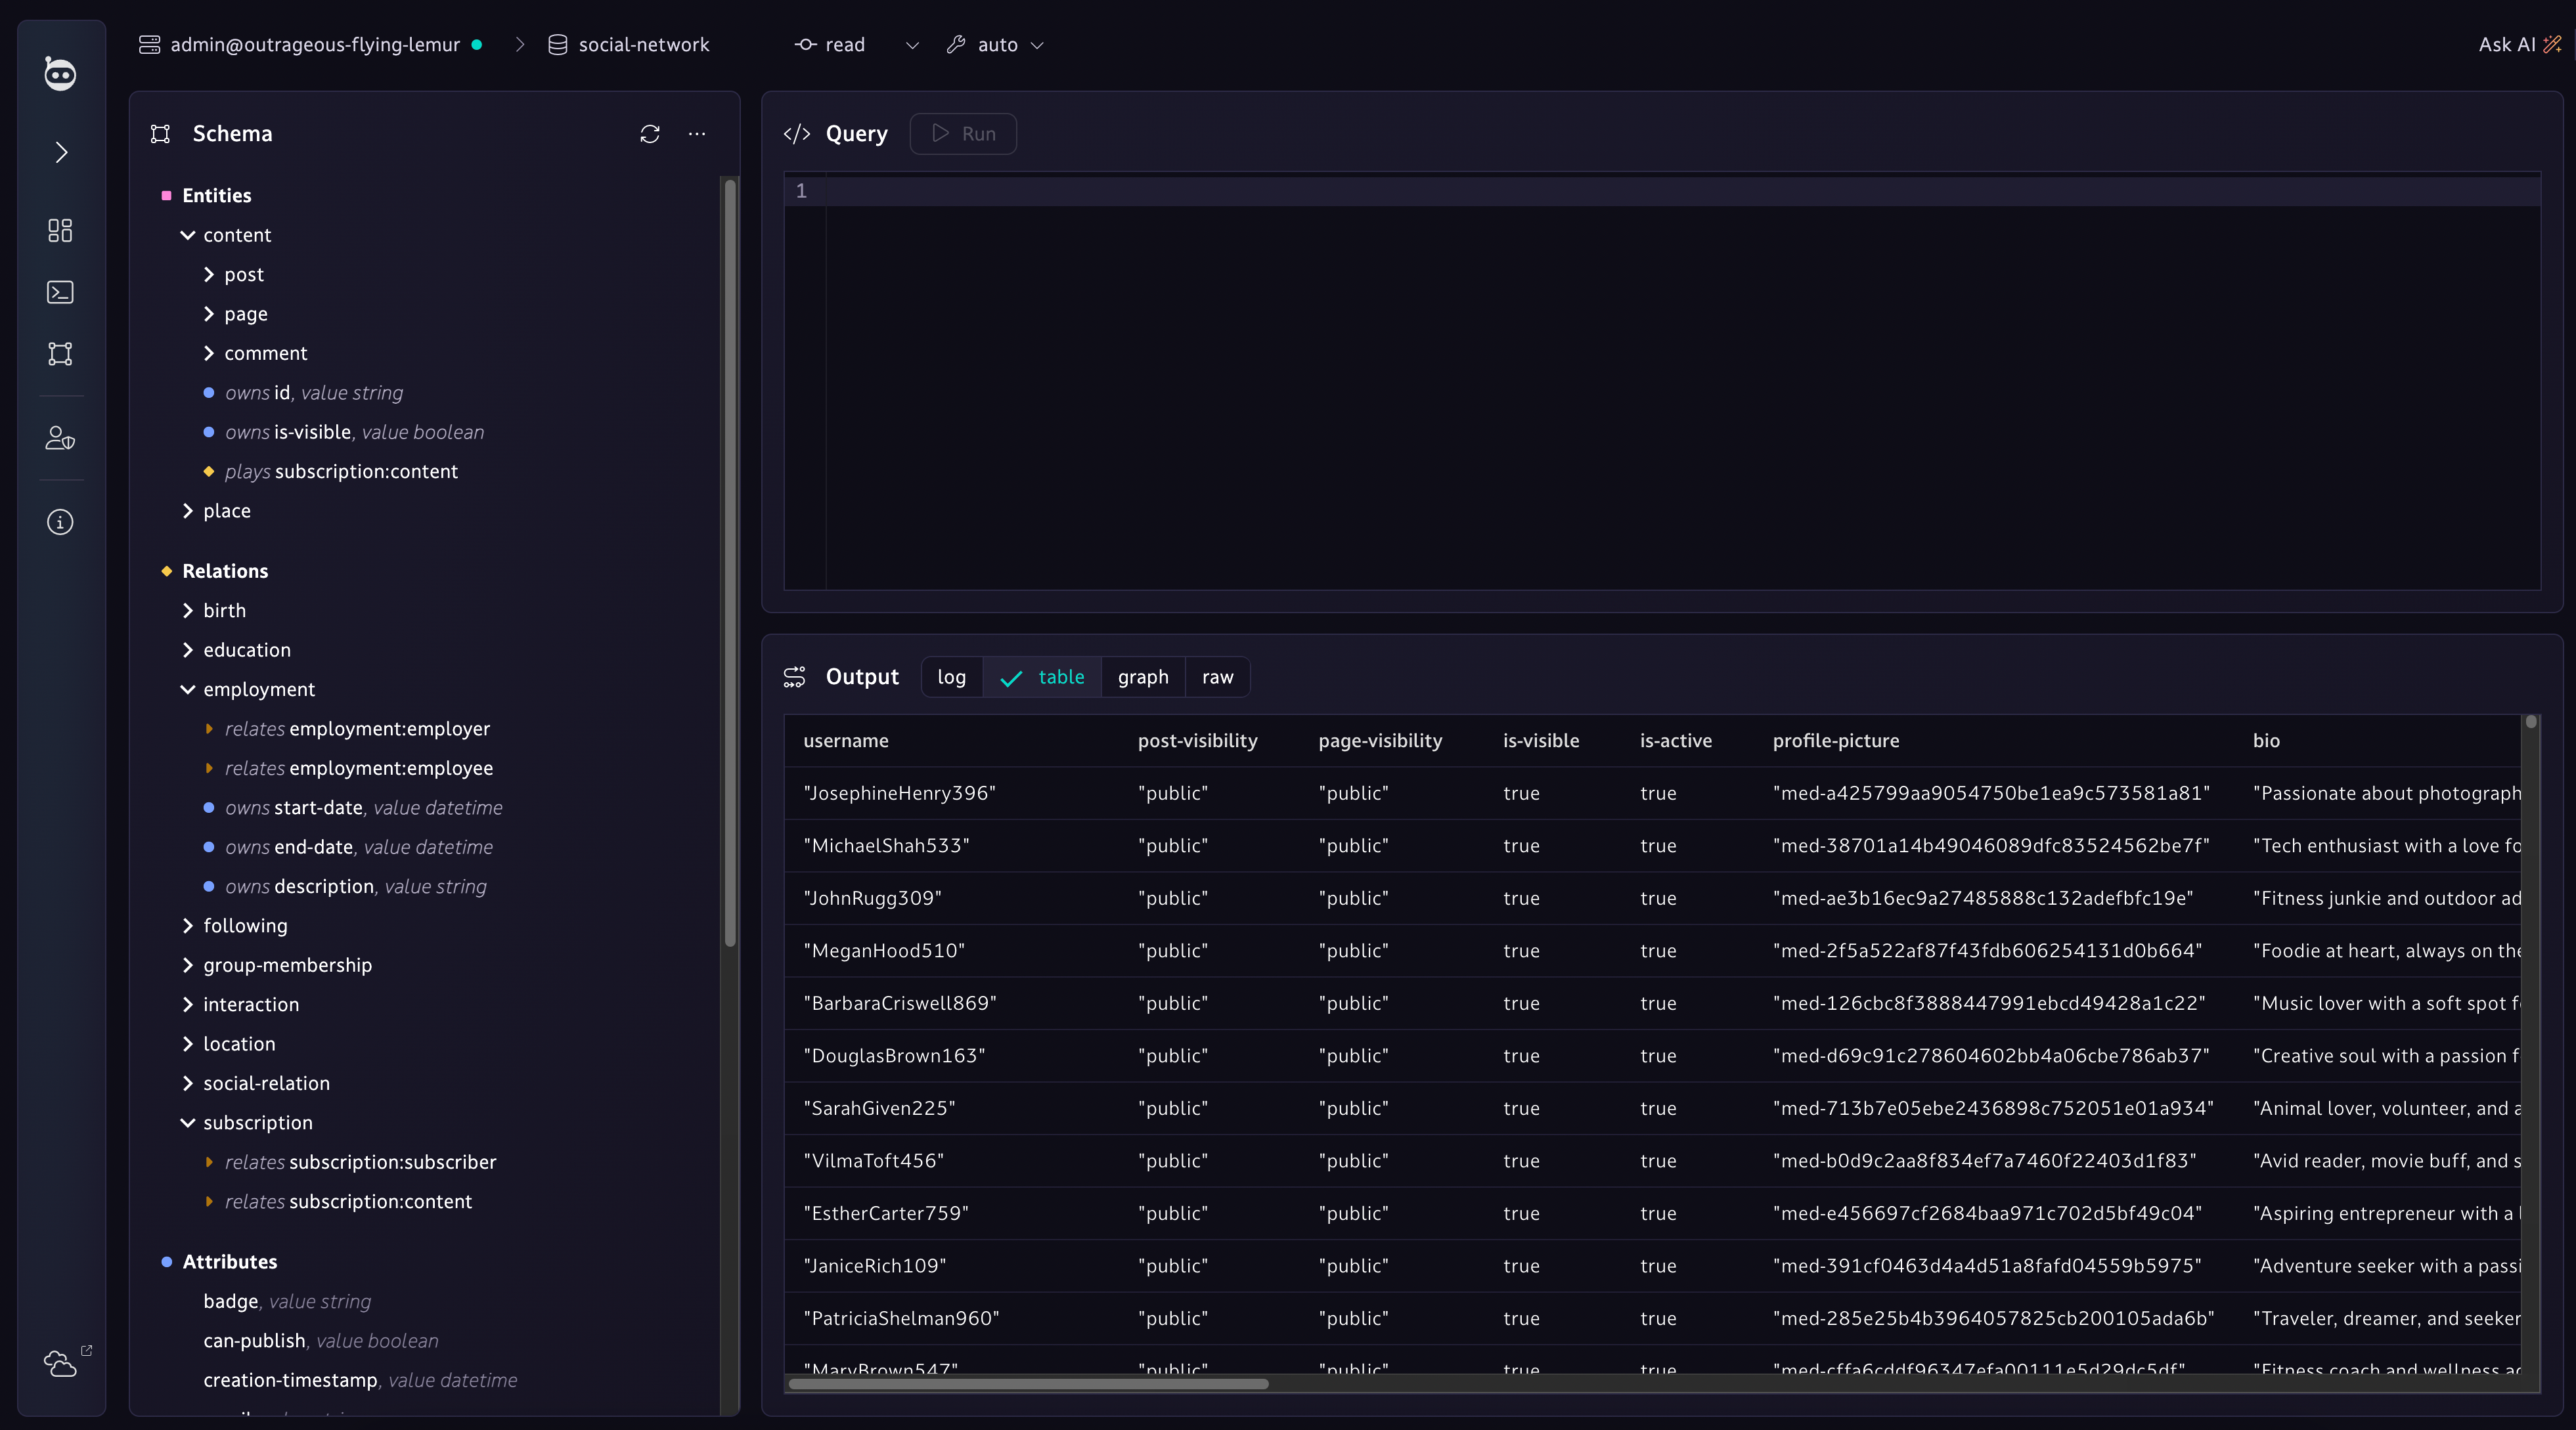The width and height of the screenshot is (2576, 1430).
Task: Open the Ask AI assistant
Action: [x=2519, y=45]
